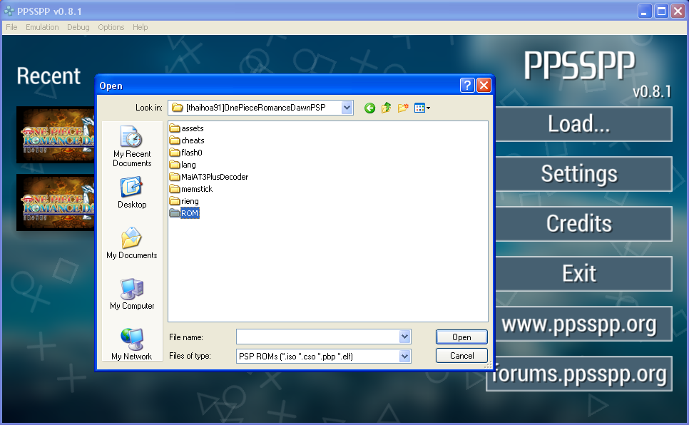Go up one folder level
Viewport: 689px width, 425px height.
387,108
